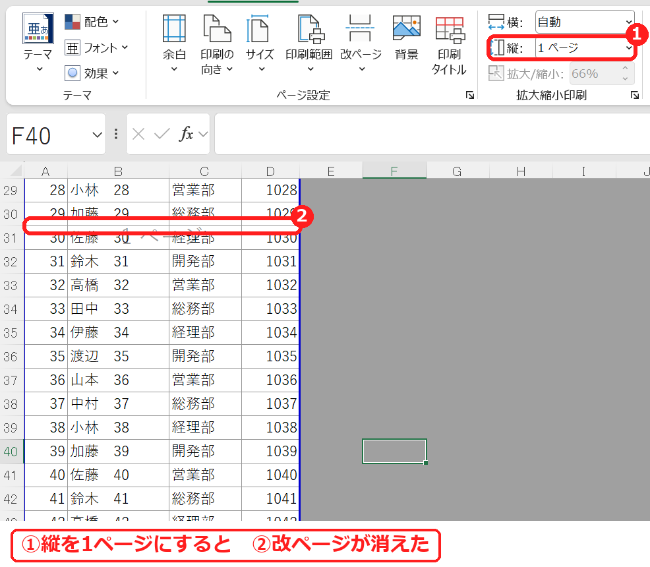Select column A header
This screenshot has width=650, height=567.
pos(45,171)
